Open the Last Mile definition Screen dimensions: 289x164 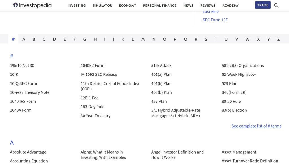[x=211, y=12]
